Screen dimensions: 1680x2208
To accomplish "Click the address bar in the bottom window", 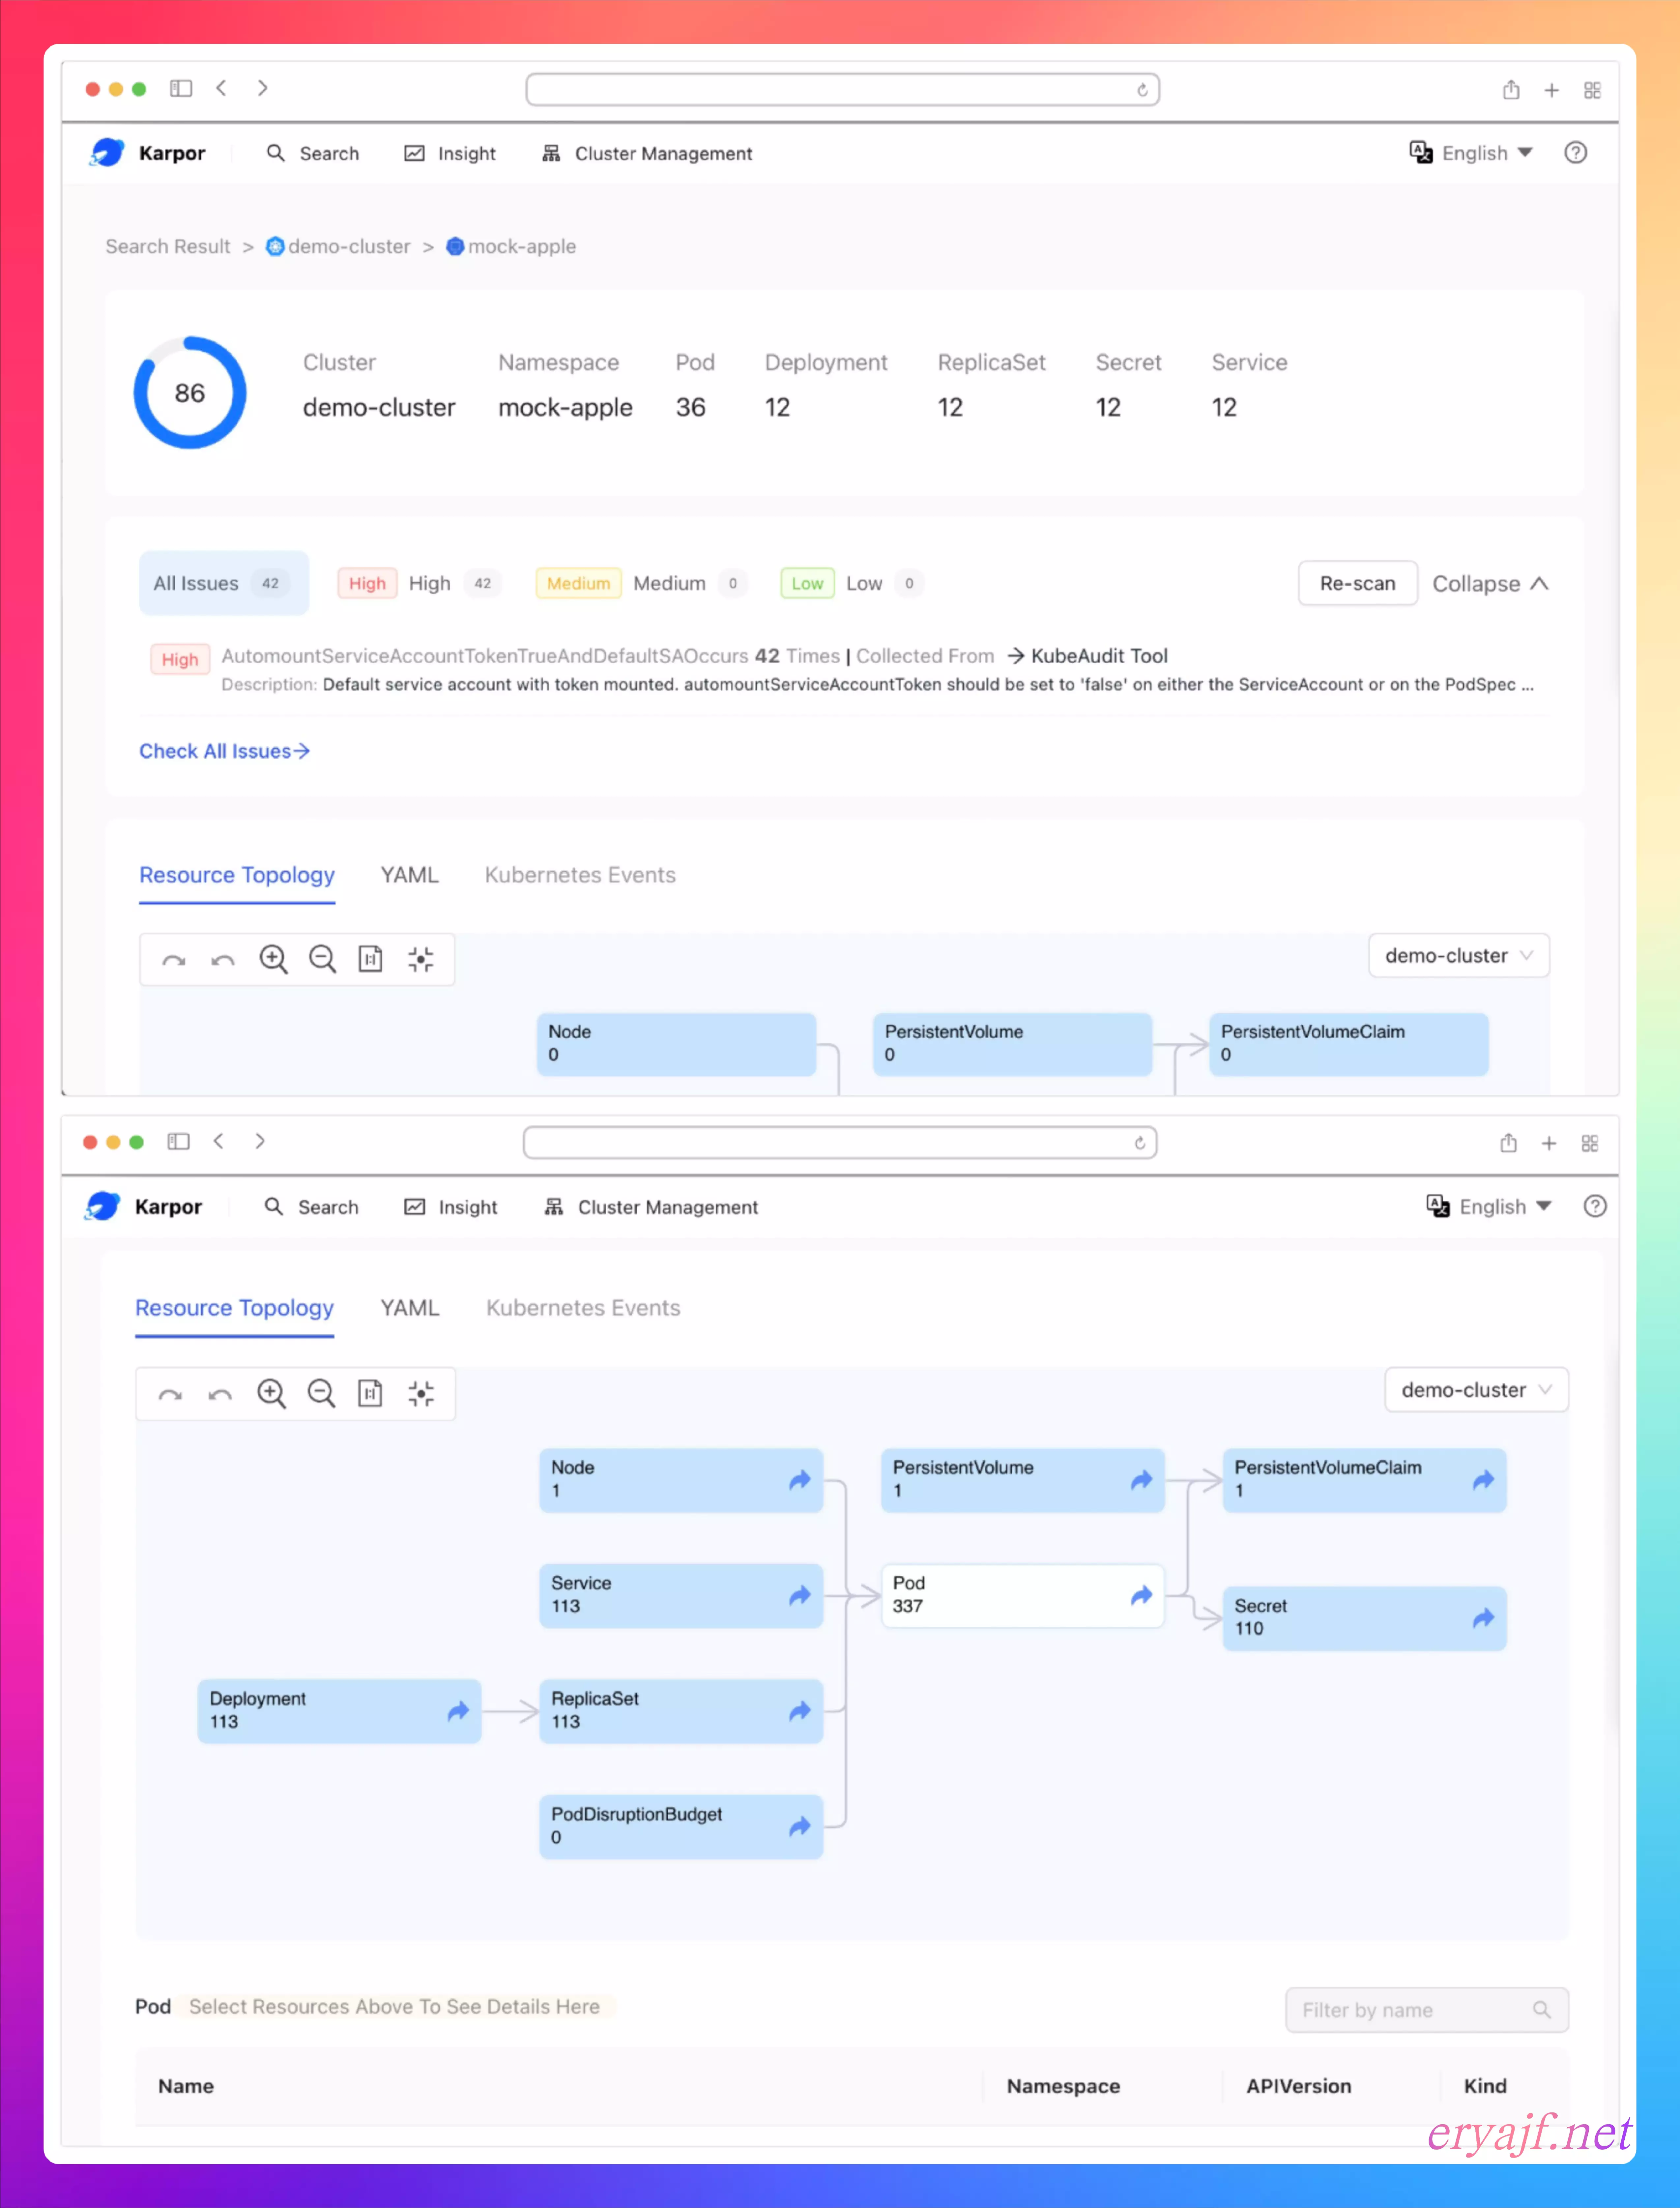I will pyautogui.click(x=840, y=1143).
